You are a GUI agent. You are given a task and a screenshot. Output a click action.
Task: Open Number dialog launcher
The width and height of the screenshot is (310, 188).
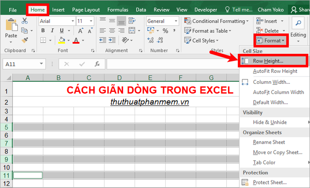[178, 51]
